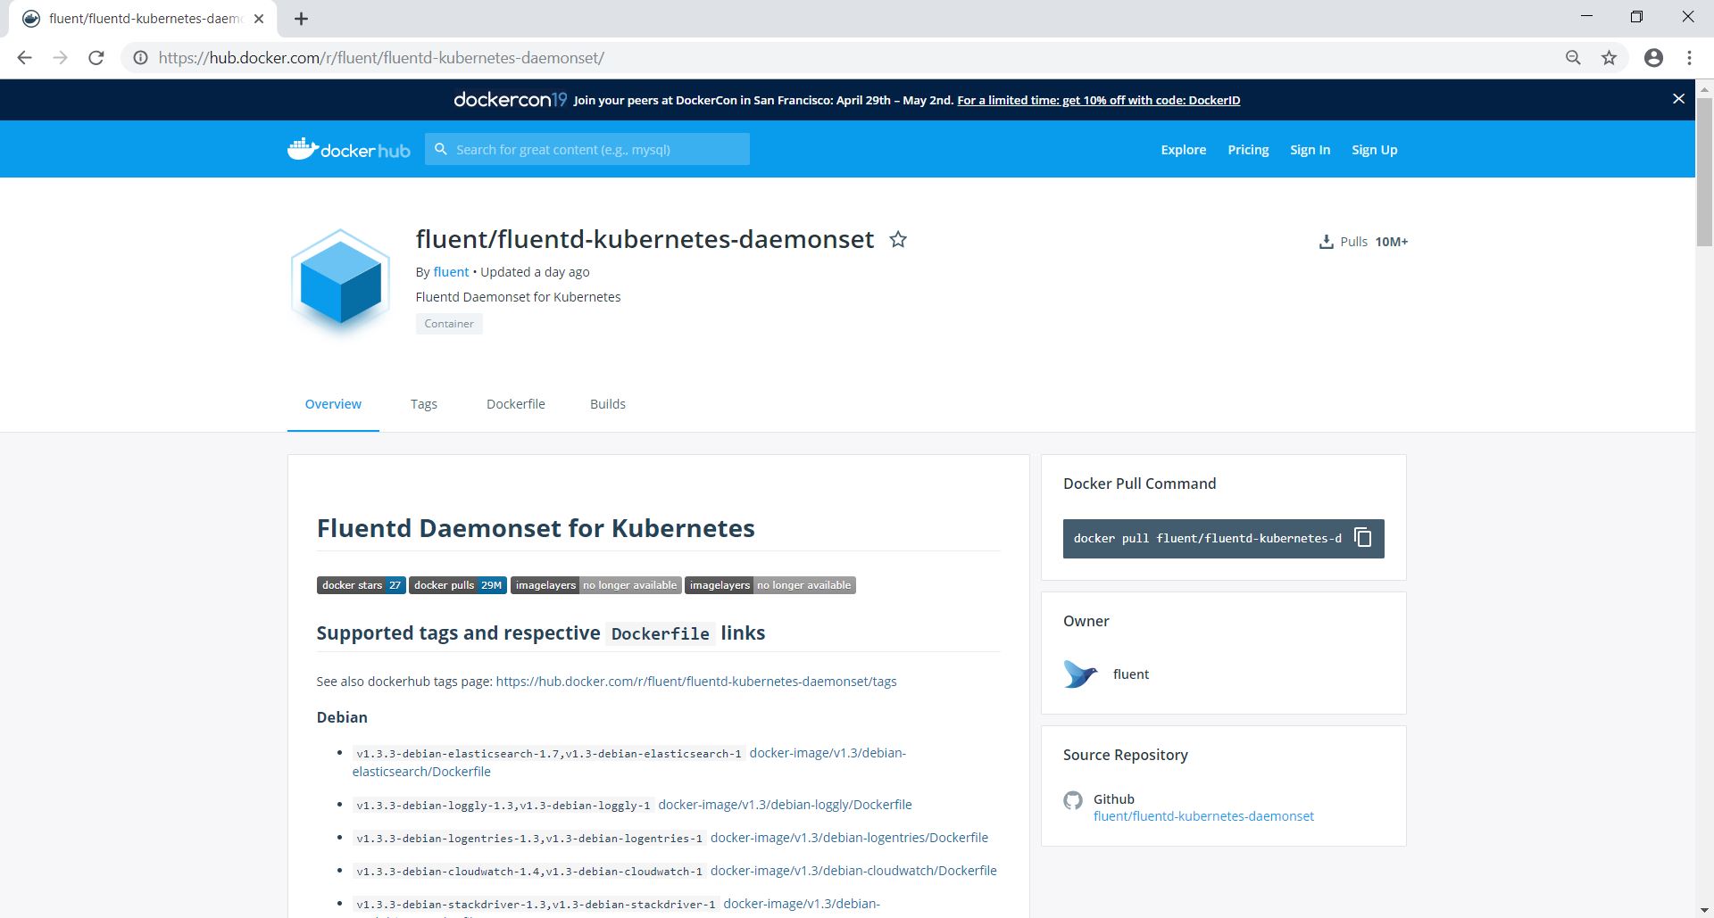
Task: Click the Docker Hub logo
Action: pyautogui.click(x=348, y=149)
